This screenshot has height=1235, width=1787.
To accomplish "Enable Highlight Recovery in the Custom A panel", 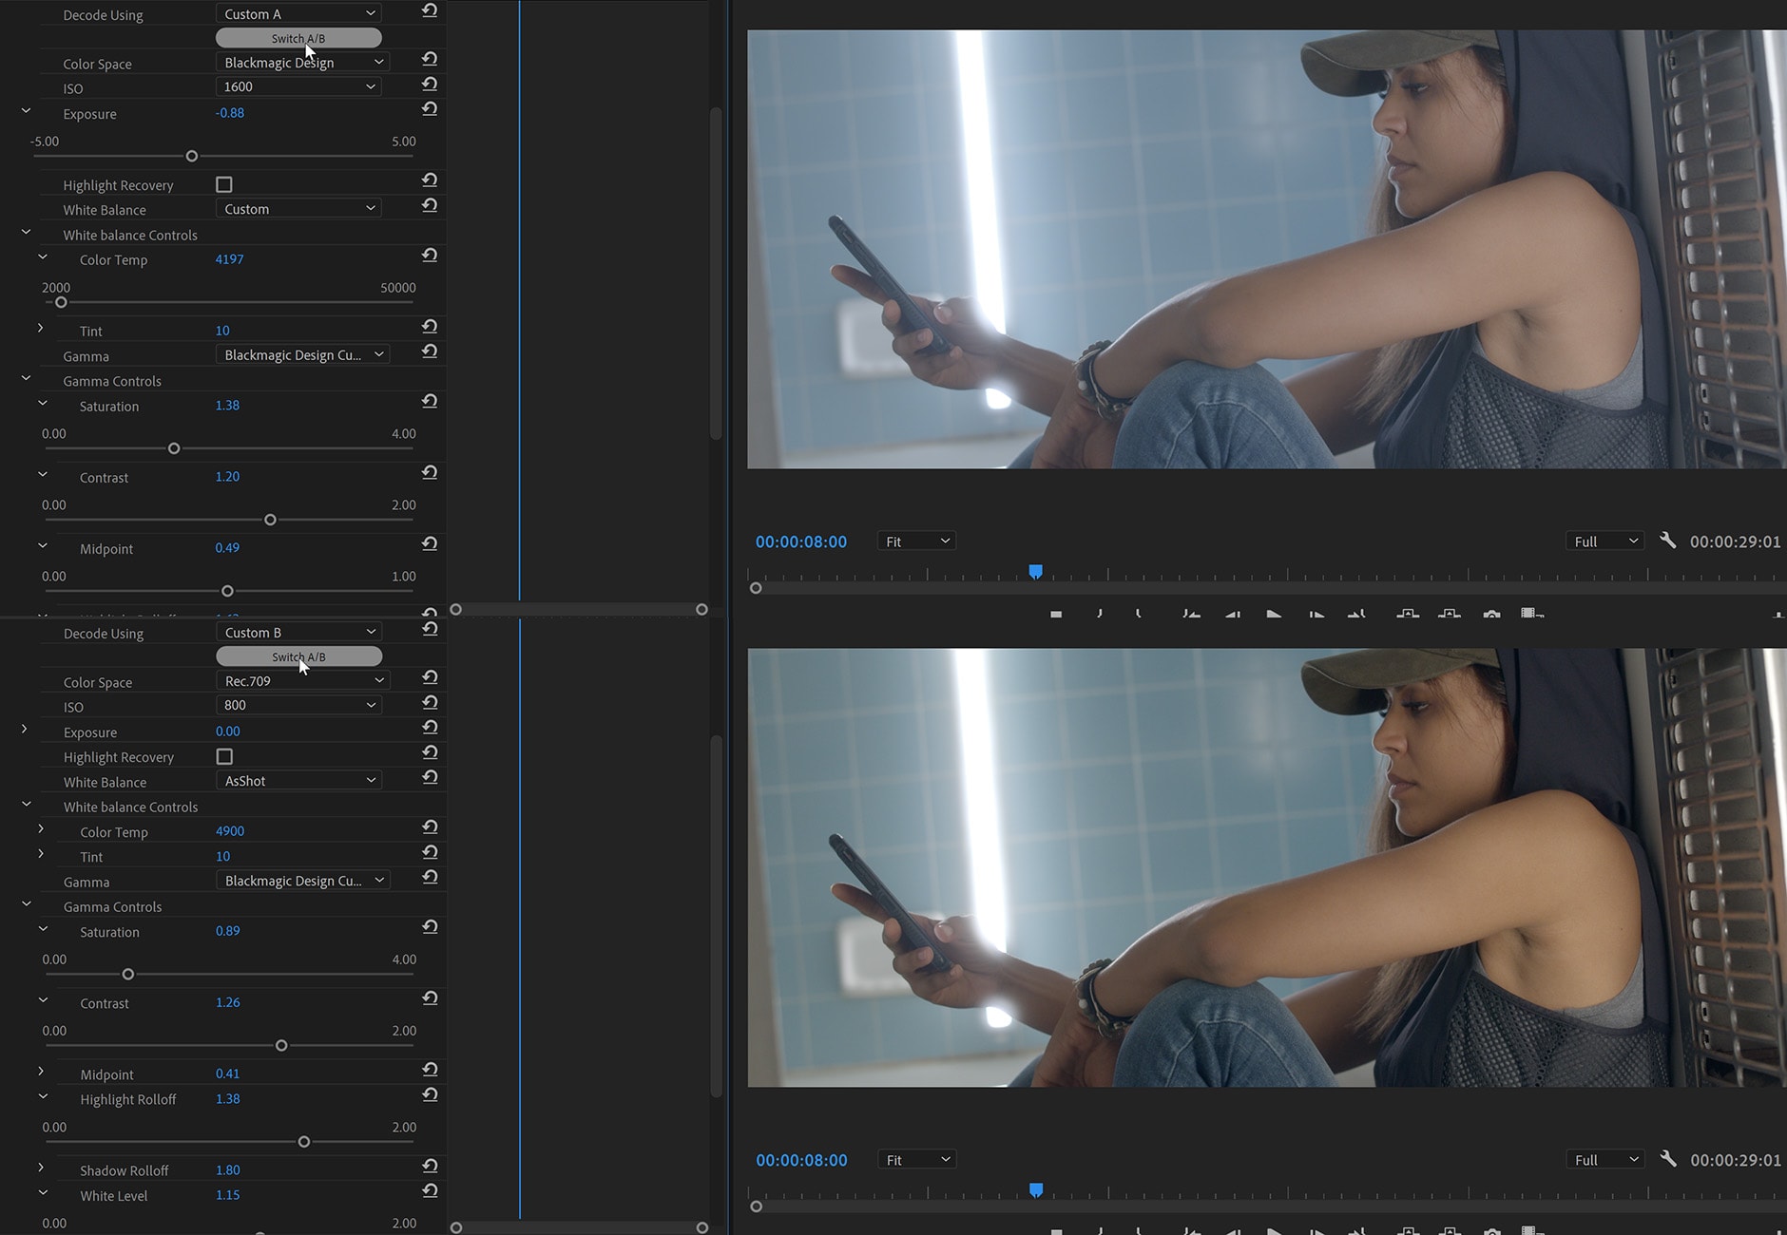I will pos(224,184).
